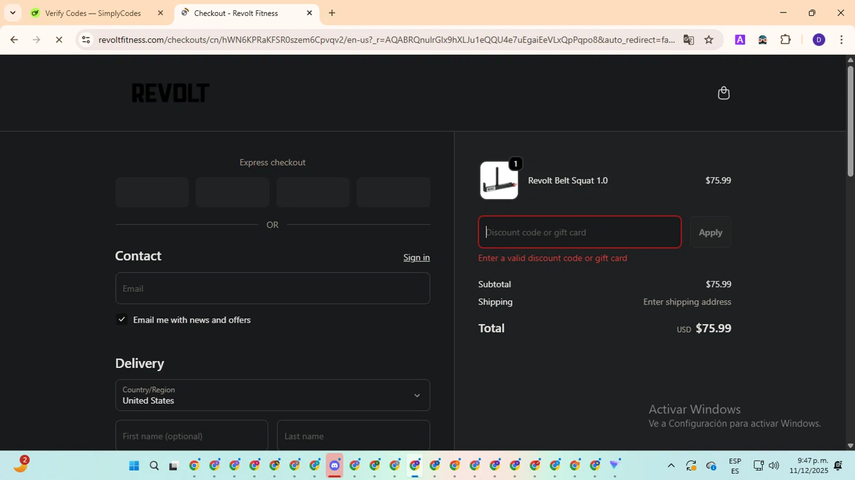Stop loading the page
The height and width of the screenshot is (480, 855).
click(x=59, y=40)
